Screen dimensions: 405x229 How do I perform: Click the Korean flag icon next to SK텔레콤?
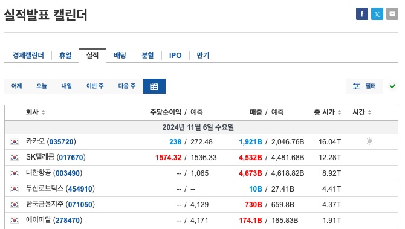[x=15, y=158]
